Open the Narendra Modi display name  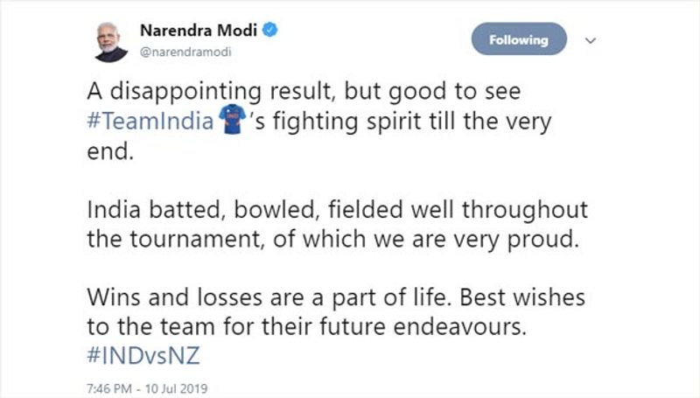(x=199, y=30)
